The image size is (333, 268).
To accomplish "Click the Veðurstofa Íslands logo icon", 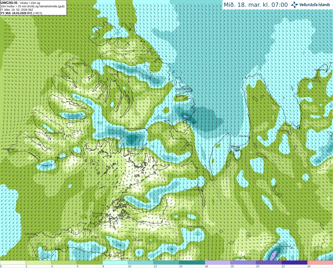I will click(294, 5).
